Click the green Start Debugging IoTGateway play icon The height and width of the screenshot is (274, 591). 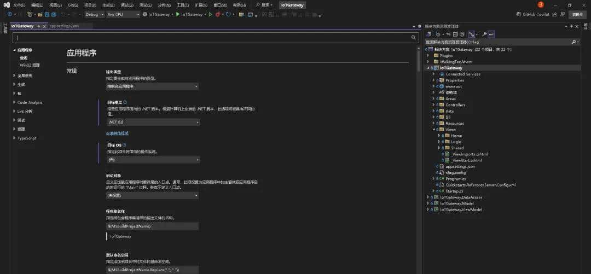[x=177, y=14]
